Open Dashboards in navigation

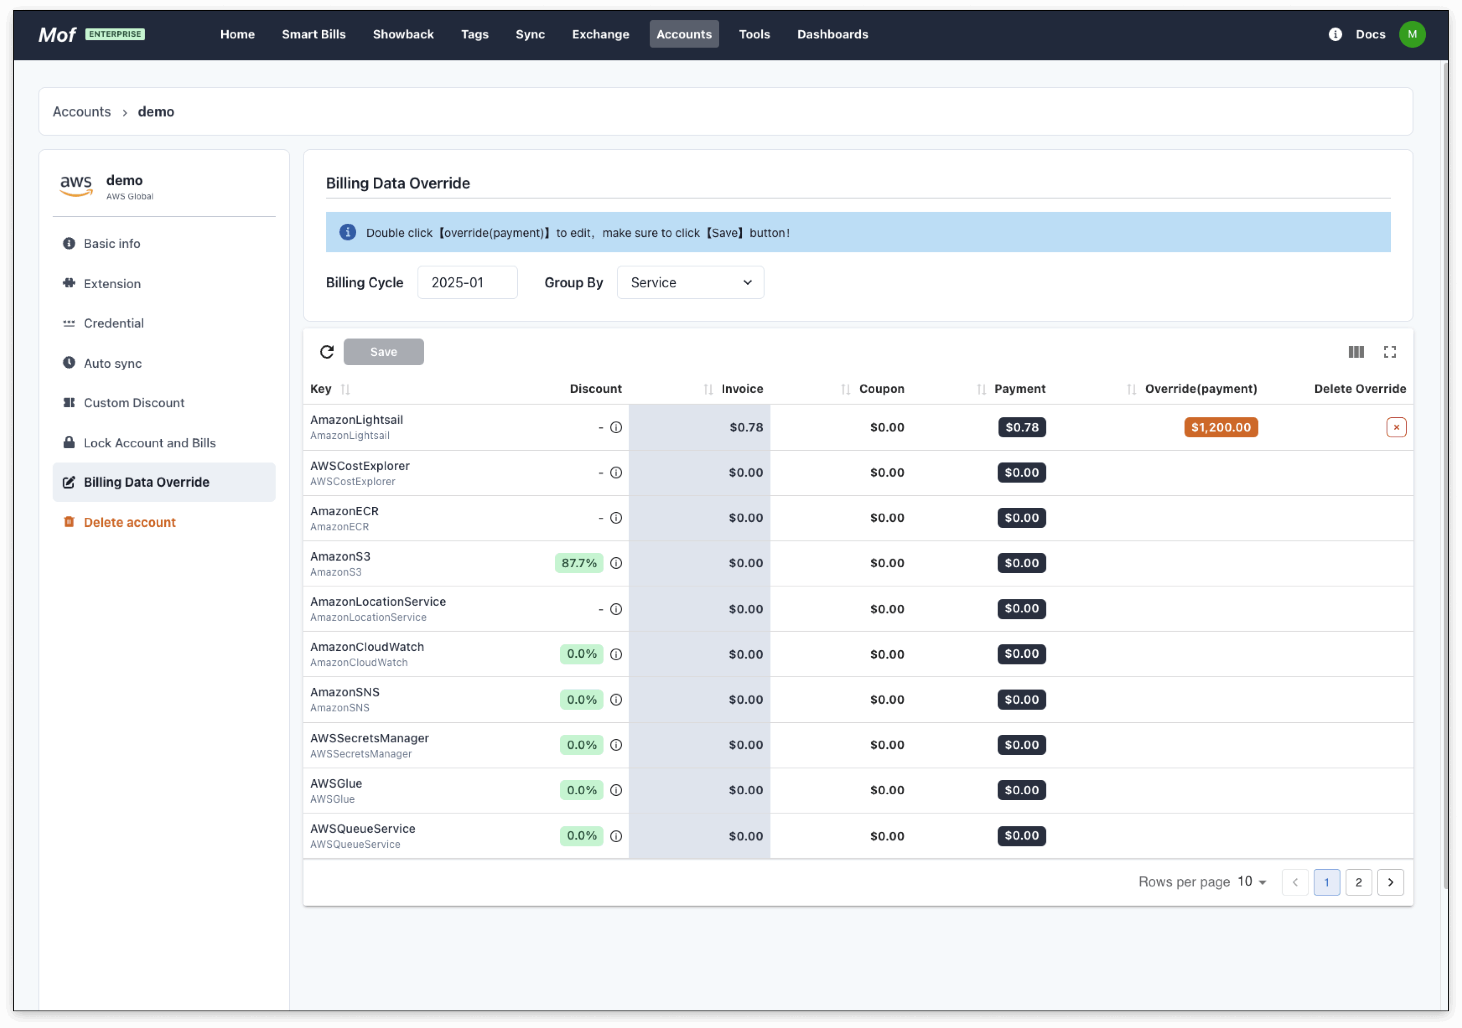(x=832, y=35)
